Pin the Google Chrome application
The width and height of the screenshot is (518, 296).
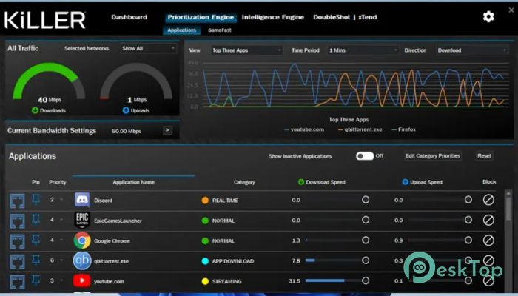point(36,240)
